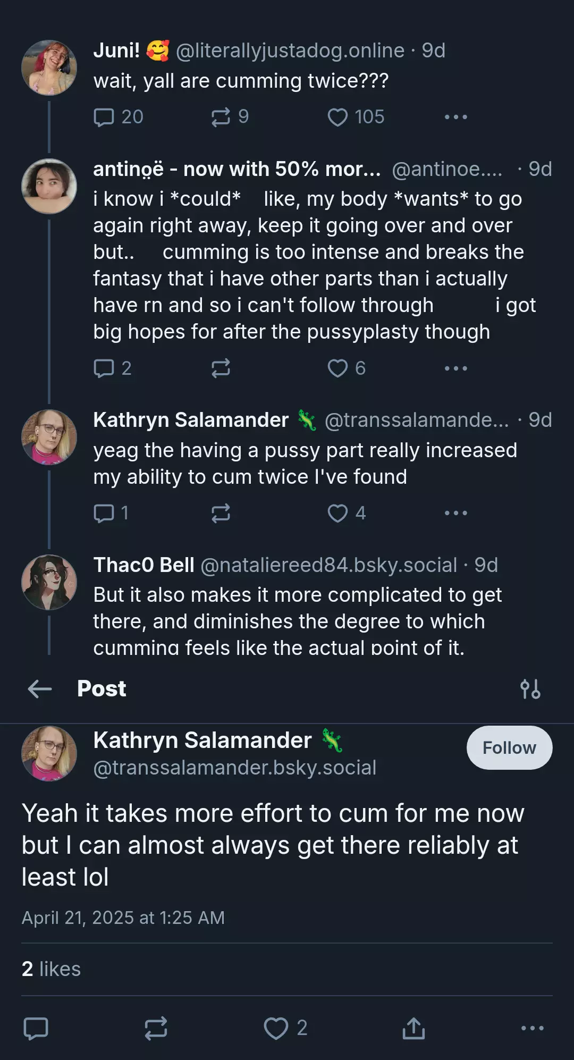Viewport: 574px width, 1060px height.
Task: Go back using the arrow beside Post
Action: tap(40, 689)
